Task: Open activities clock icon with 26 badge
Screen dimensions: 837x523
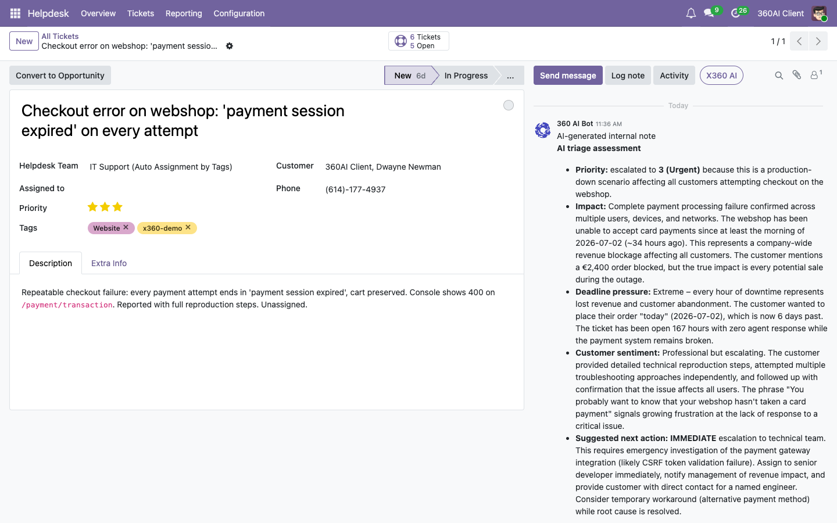Action: pyautogui.click(x=736, y=13)
